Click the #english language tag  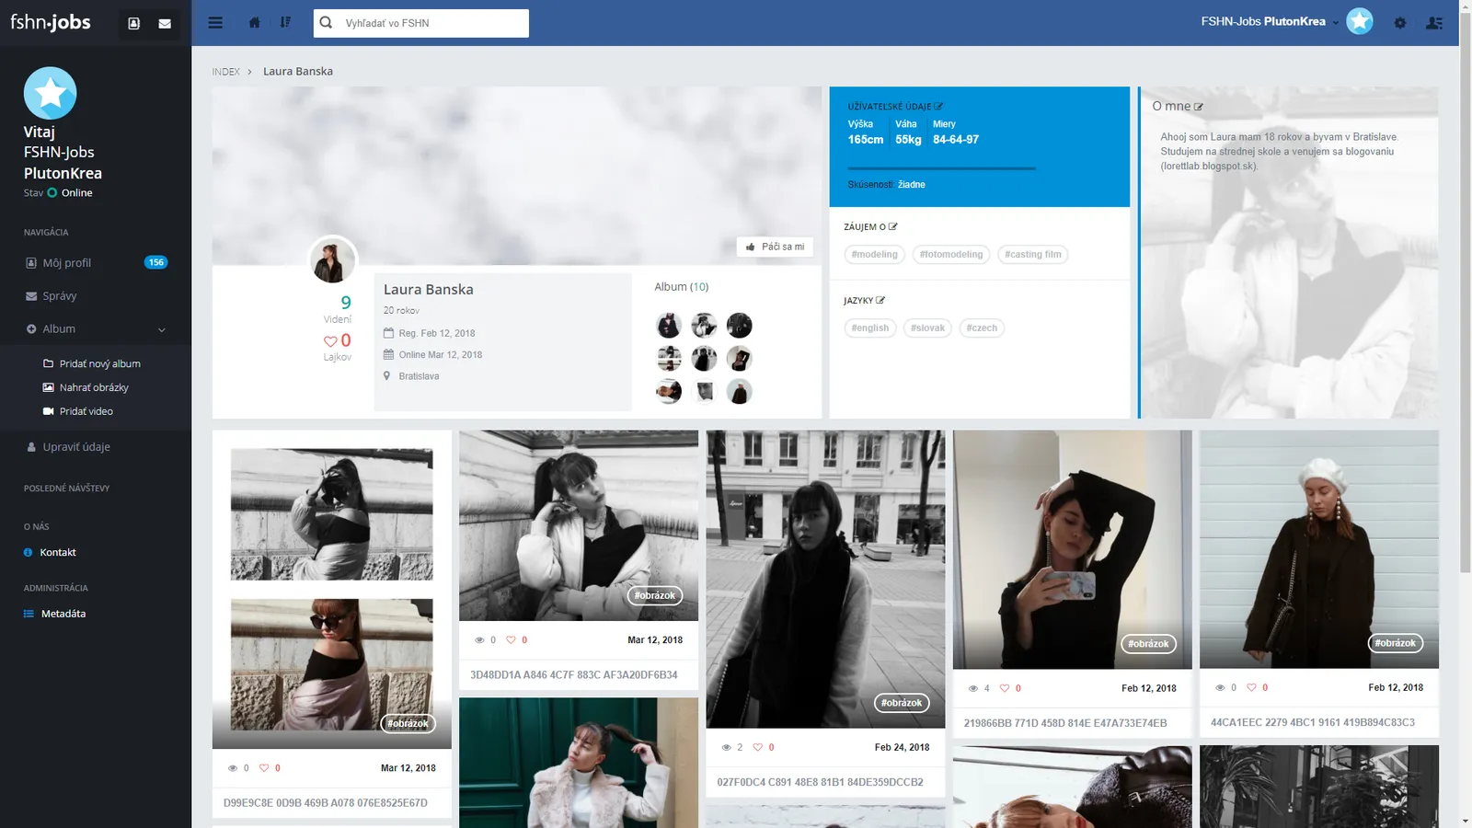[870, 328]
